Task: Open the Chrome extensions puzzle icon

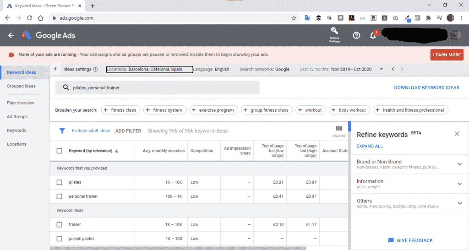Action: click(x=428, y=18)
